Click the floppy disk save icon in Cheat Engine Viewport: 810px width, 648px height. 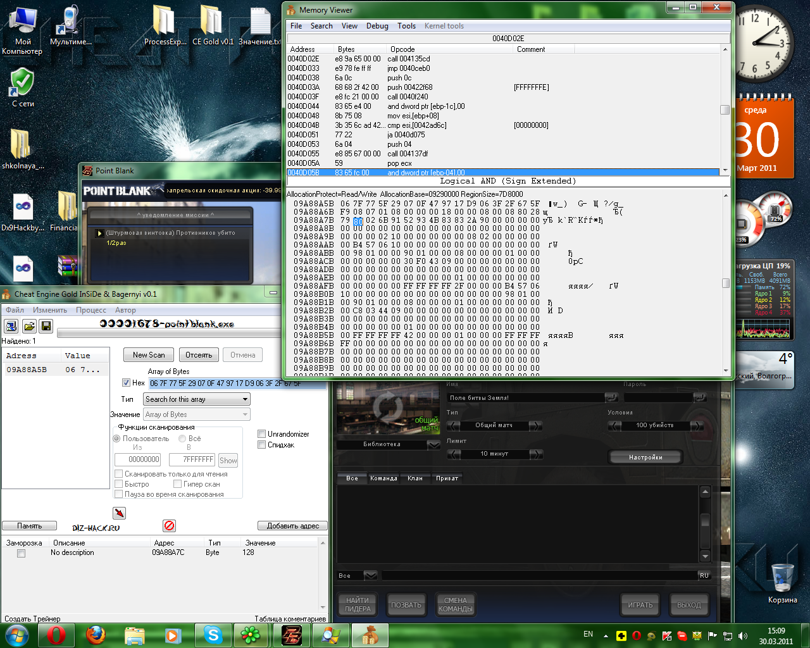tap(46, 326)
